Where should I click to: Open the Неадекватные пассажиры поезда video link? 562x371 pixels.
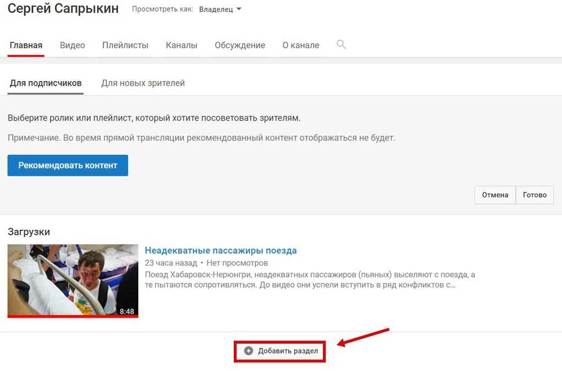point(221,251)
